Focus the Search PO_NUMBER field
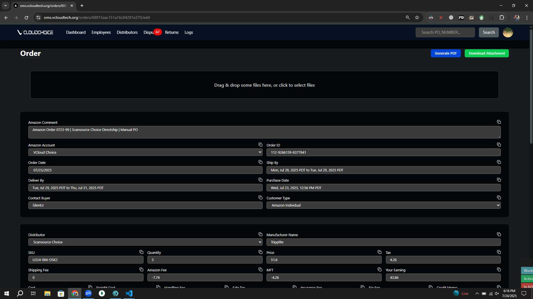This screenshot has height=299, width=533. [445, 32]
